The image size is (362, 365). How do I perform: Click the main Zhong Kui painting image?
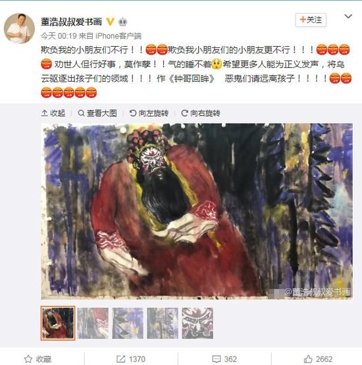pyautogui.click(x=197, y=211)
